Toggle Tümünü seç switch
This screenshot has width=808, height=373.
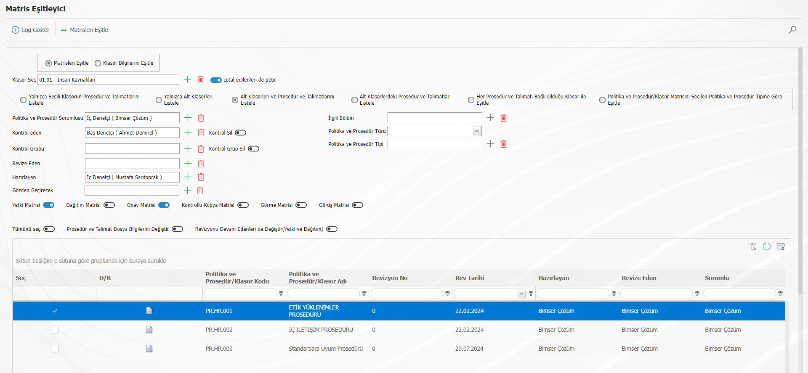[x=49, y=229]
